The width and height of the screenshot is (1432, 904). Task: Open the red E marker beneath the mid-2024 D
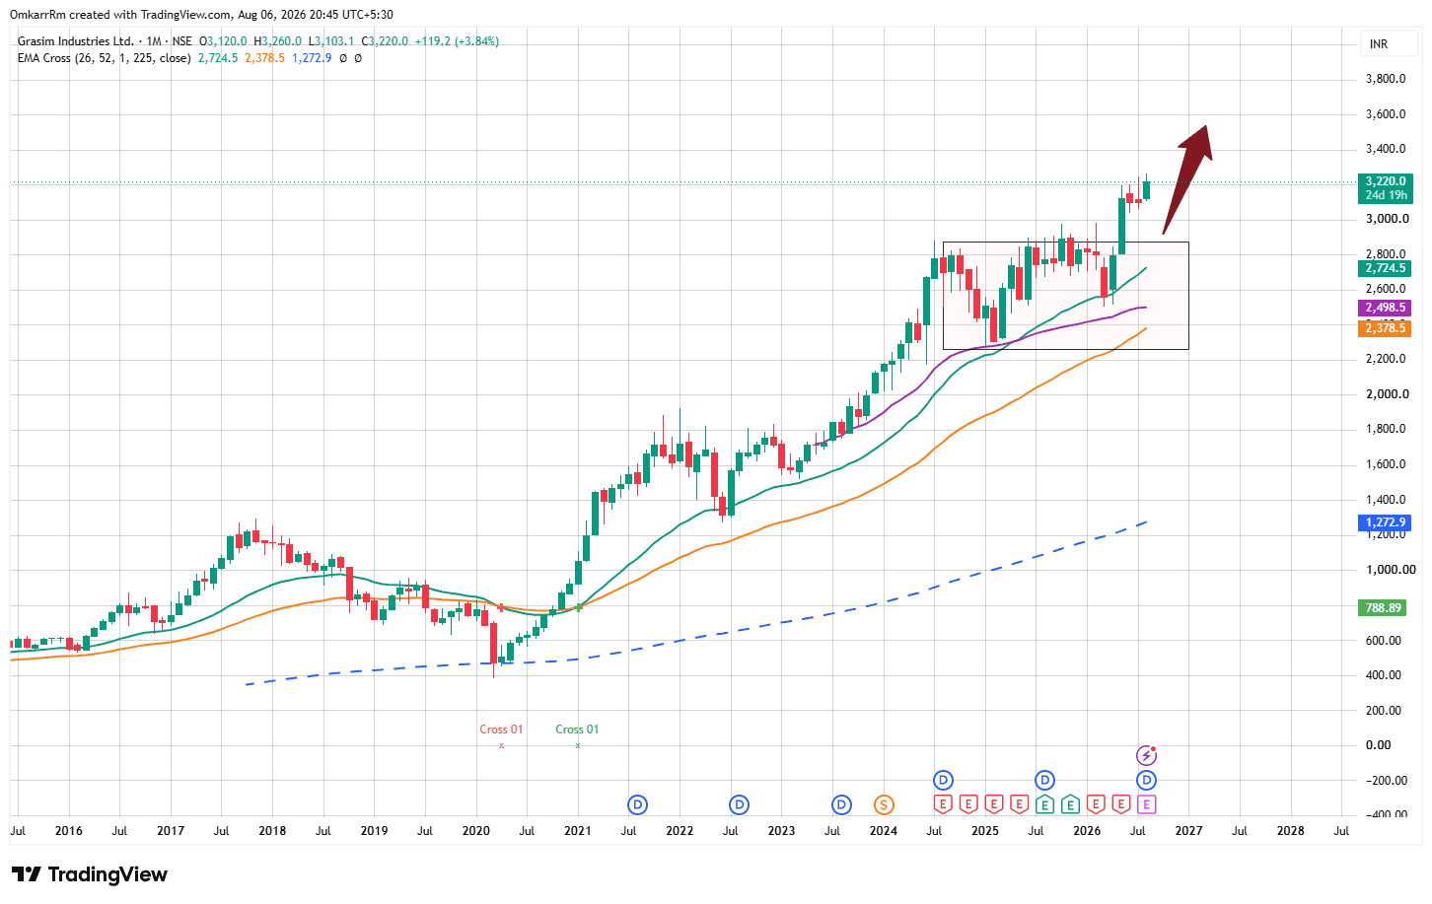943,805
